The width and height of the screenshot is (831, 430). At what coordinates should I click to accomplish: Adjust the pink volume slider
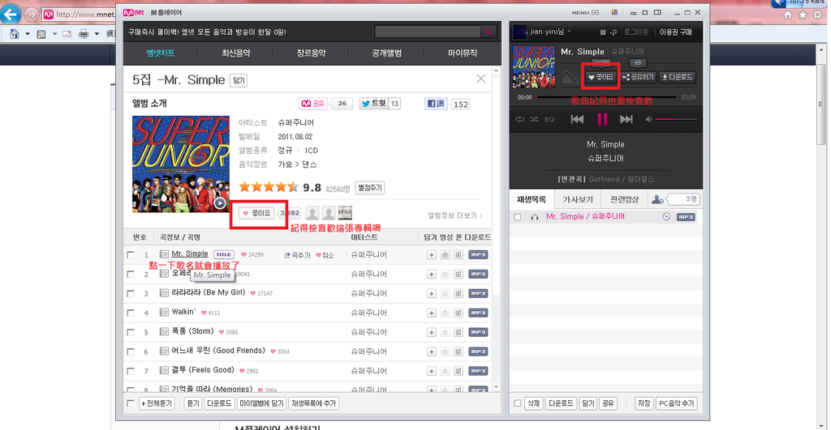click(676, 120)
